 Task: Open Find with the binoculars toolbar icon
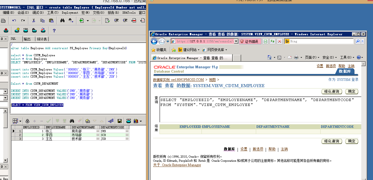point(62,20)
